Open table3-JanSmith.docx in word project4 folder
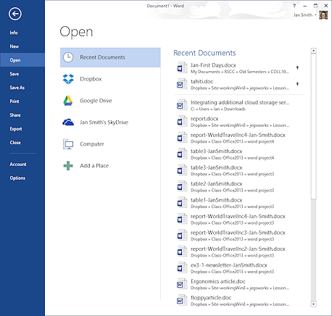The image size is (332, 316). (239, 154)
